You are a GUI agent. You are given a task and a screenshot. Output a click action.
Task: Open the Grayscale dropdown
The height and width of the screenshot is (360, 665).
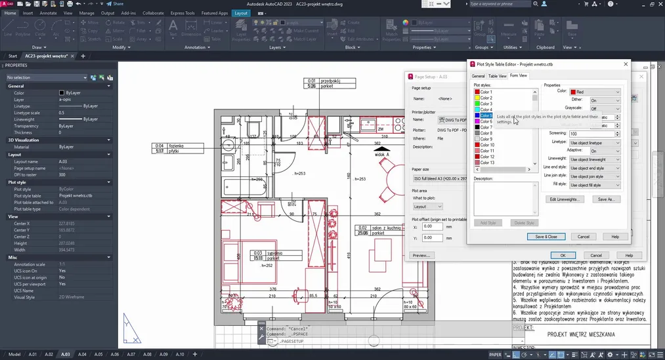604,109
